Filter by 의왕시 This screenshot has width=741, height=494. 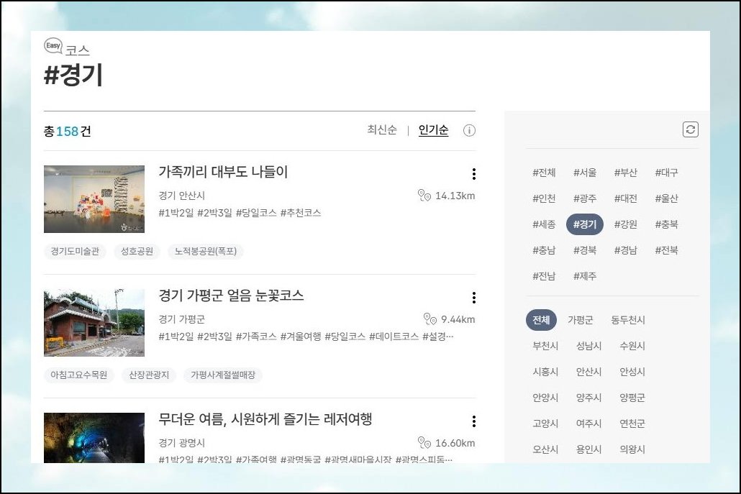[x=632, y=449]
